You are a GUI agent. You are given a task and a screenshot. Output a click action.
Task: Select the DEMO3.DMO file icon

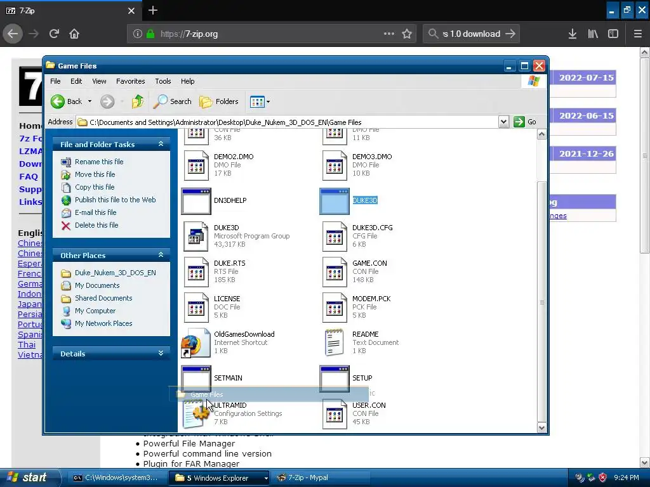(335, 166)
